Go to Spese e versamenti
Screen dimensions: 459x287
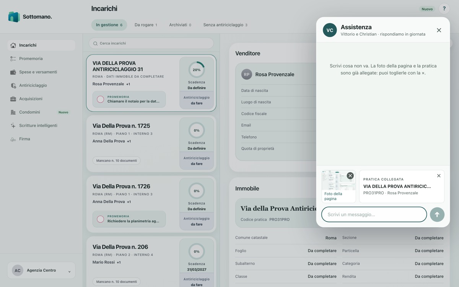(41, 72)
